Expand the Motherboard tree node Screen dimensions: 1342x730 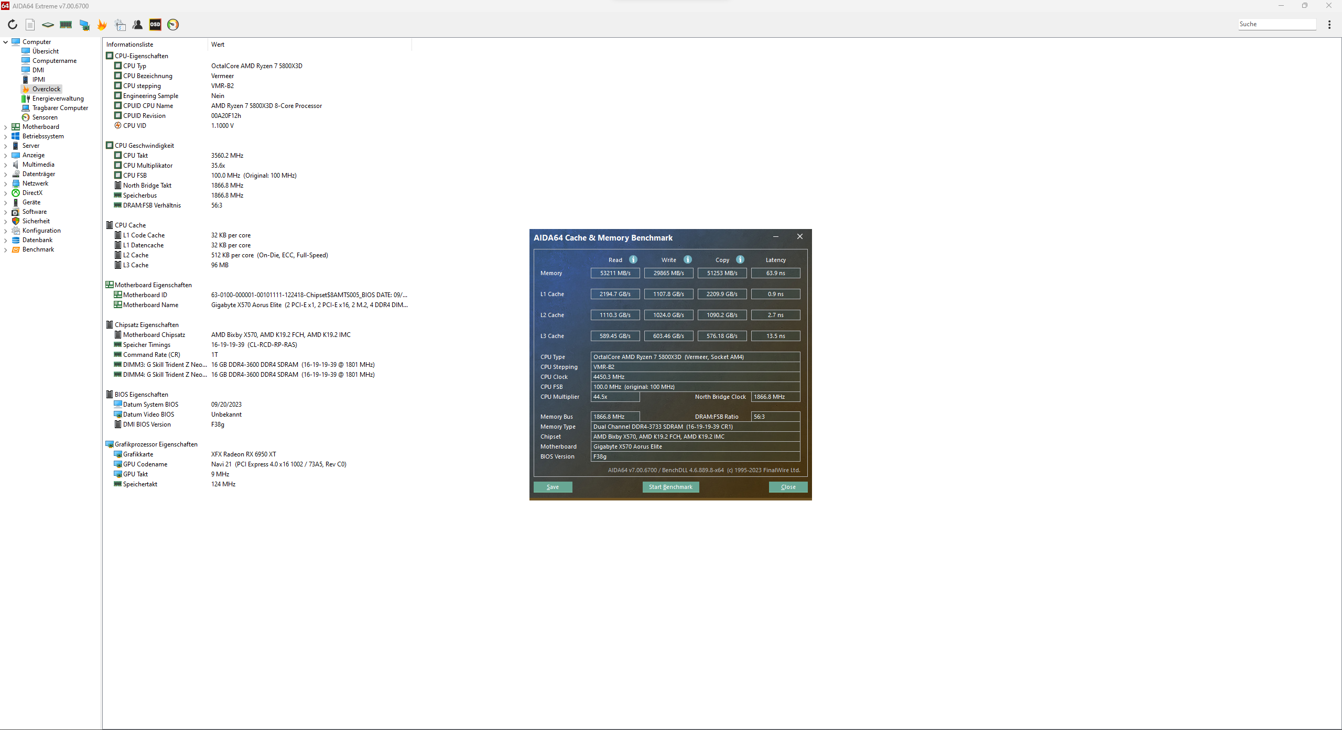point(5,127)
